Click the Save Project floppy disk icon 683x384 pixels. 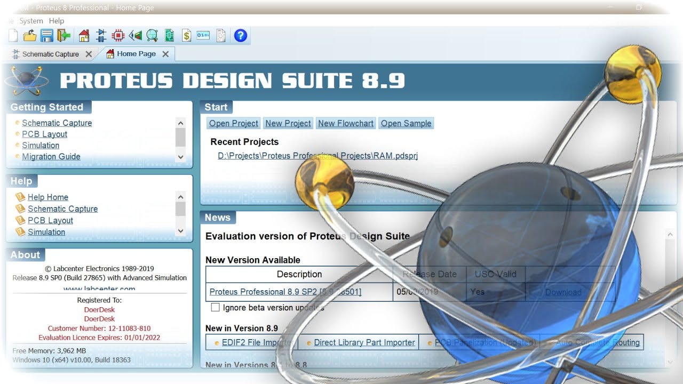(x=47, y=36)
